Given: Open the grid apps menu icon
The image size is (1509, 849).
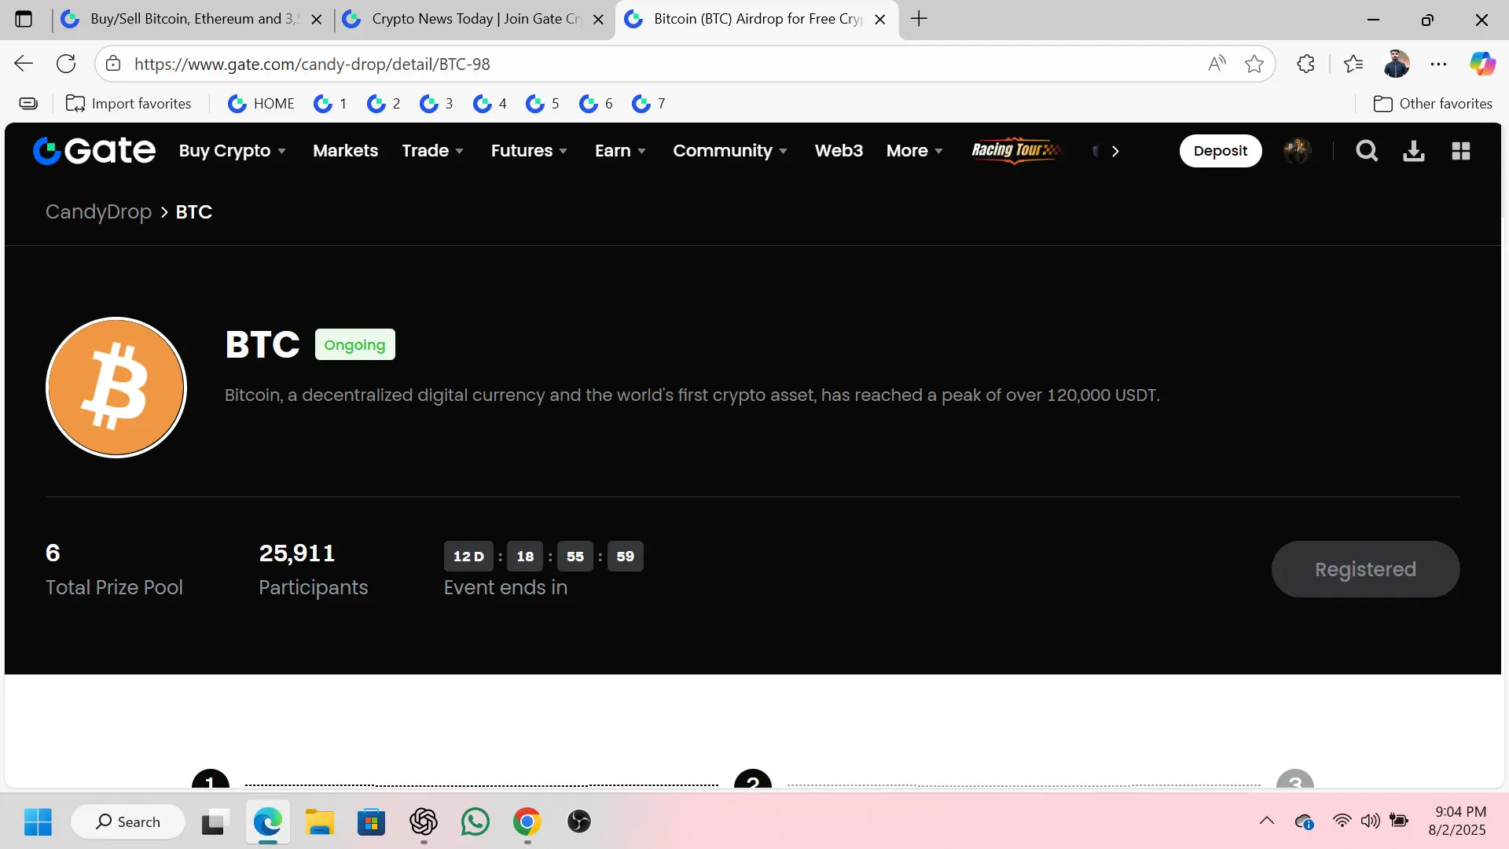Looking at the screenshot, I should tap(1461, 151).
